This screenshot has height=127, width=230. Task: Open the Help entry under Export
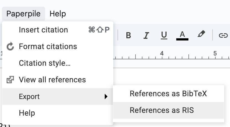27,113
